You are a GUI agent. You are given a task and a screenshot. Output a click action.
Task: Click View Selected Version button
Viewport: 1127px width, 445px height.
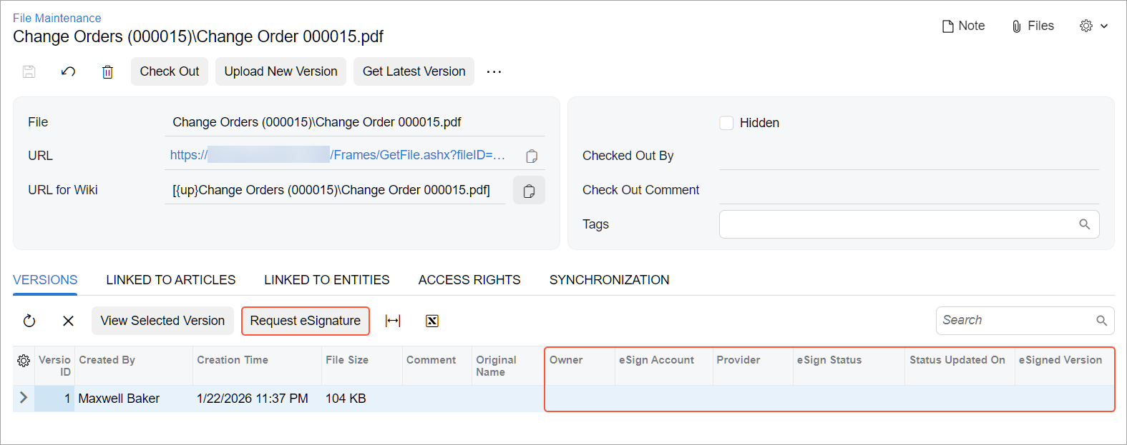click(162, 321)
